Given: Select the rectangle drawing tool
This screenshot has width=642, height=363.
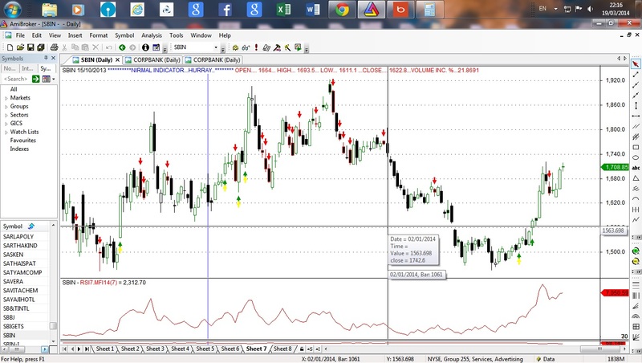Looking at the screenshot, I should point(636,147).
